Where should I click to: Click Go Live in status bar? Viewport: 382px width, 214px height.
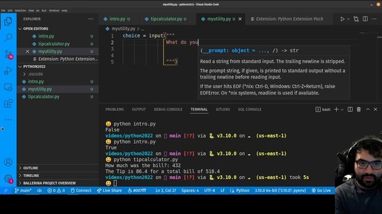pyautogui.click(x=321, y=190)
